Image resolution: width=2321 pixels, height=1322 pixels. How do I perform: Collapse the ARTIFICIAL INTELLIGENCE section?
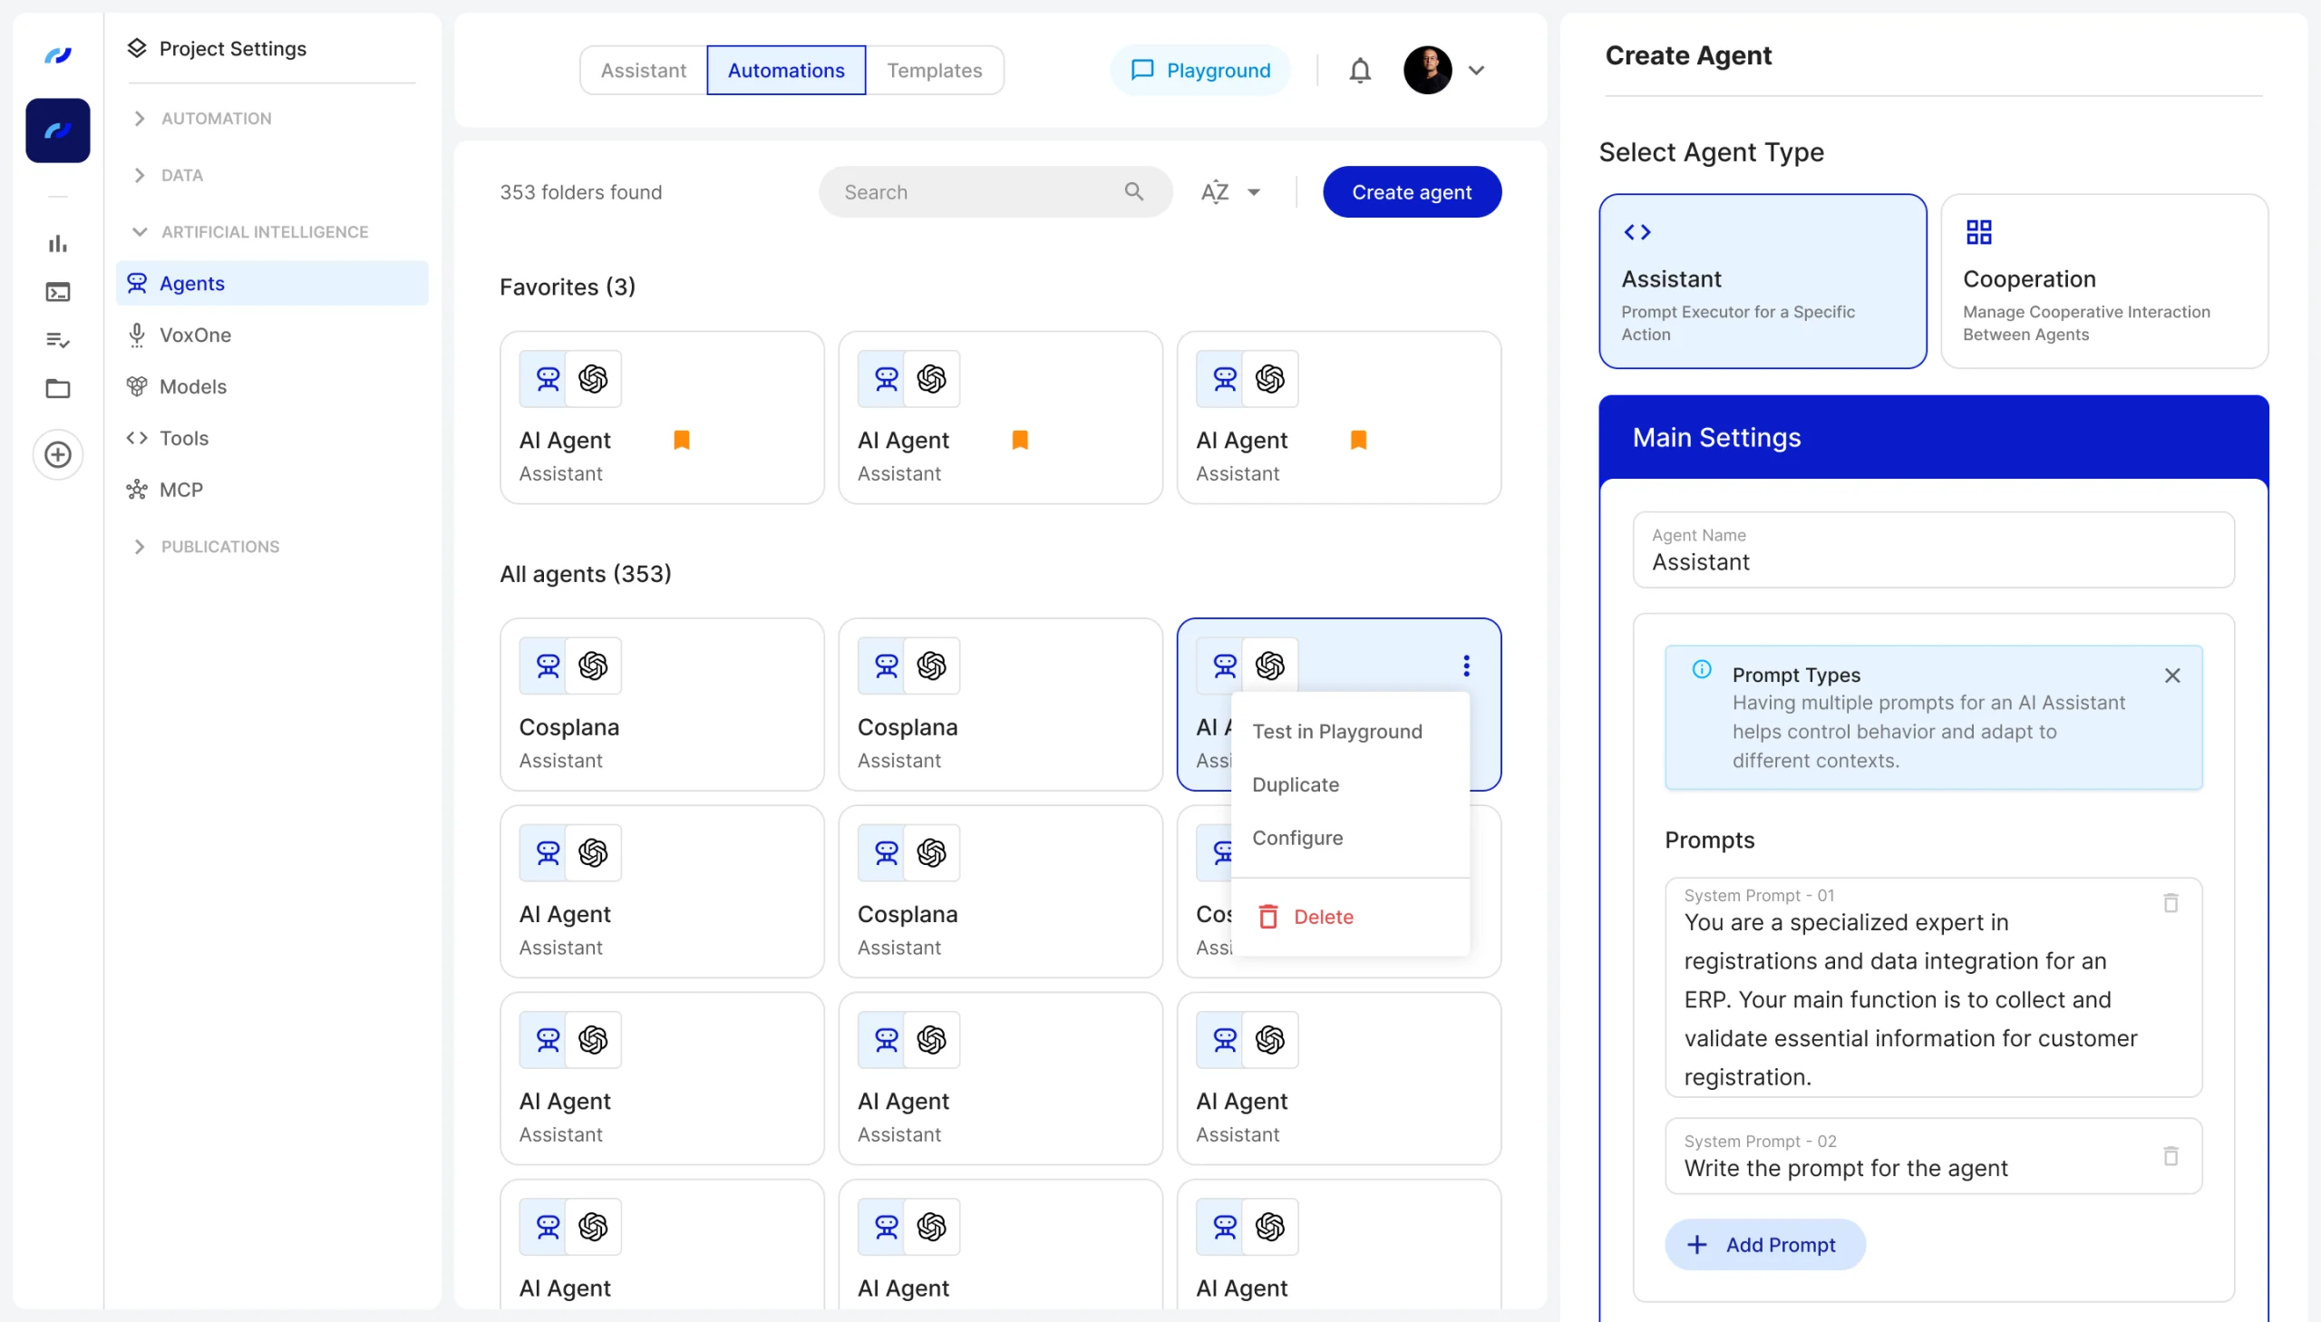250,231
